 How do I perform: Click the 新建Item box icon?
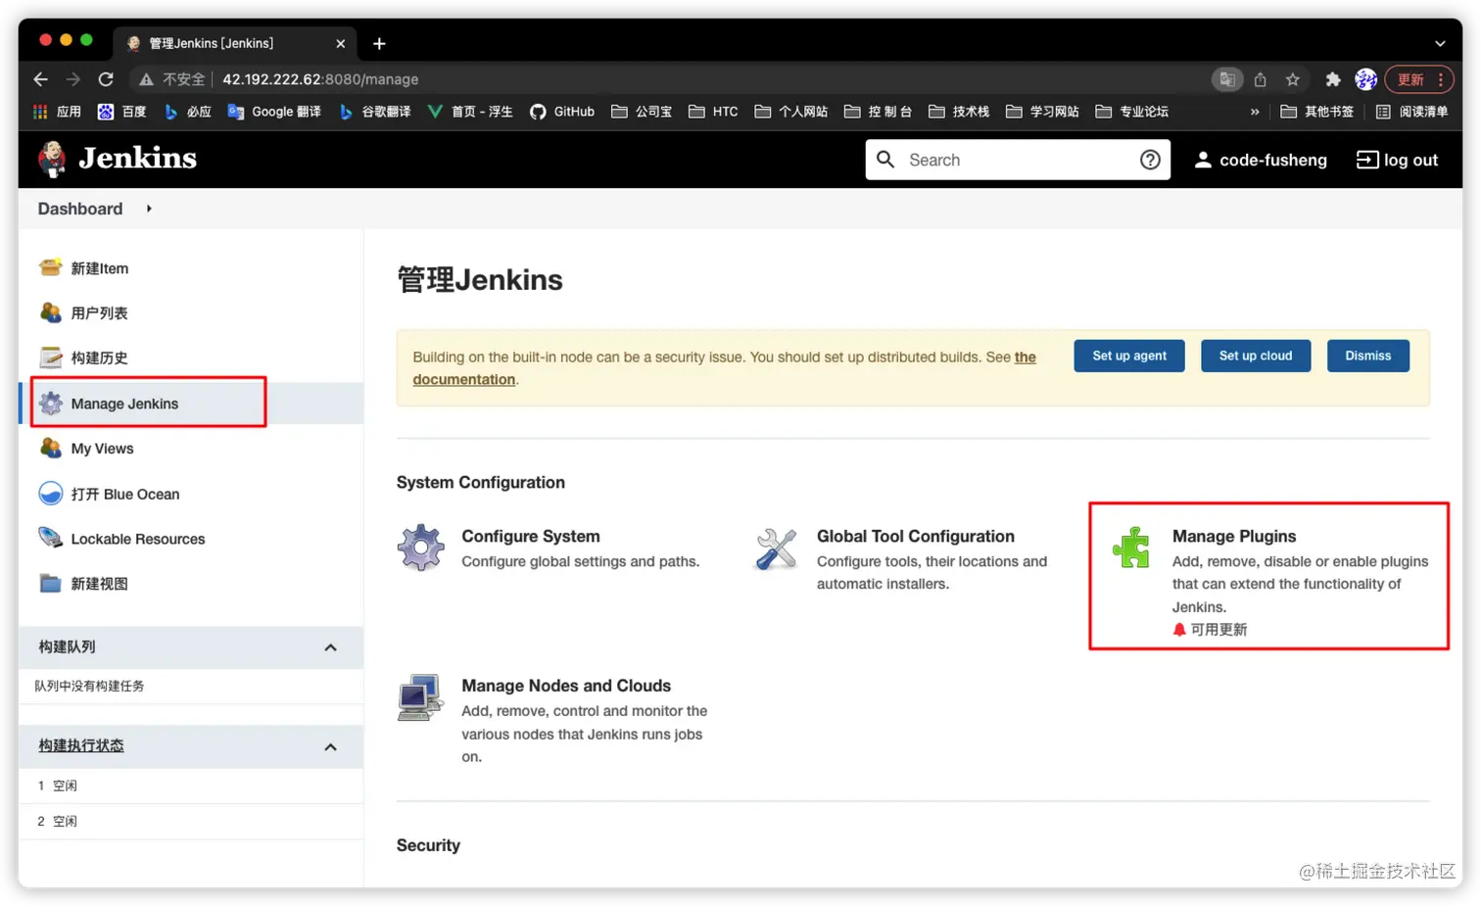click(x=50, y=267)
